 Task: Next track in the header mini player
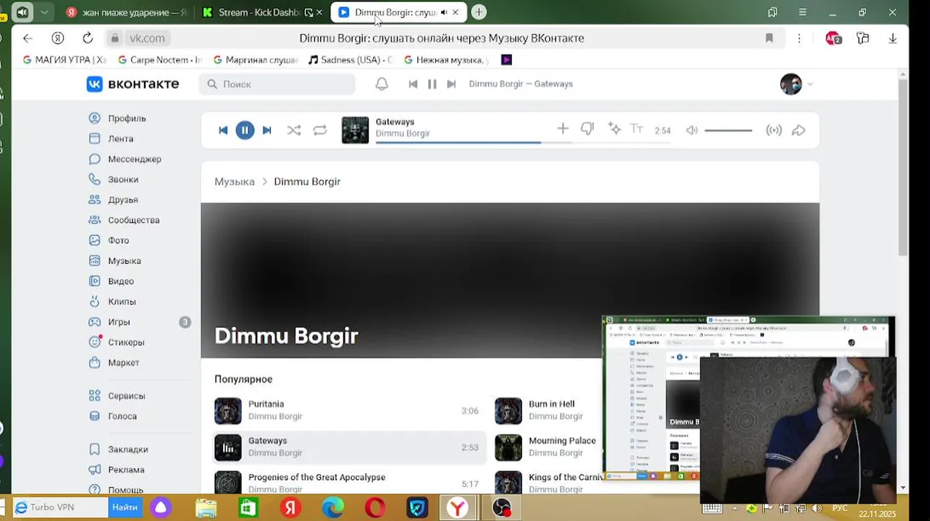[451, 84]
